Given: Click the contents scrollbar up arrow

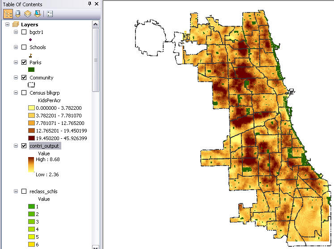Looking at the screenshot, I should 95,25.
